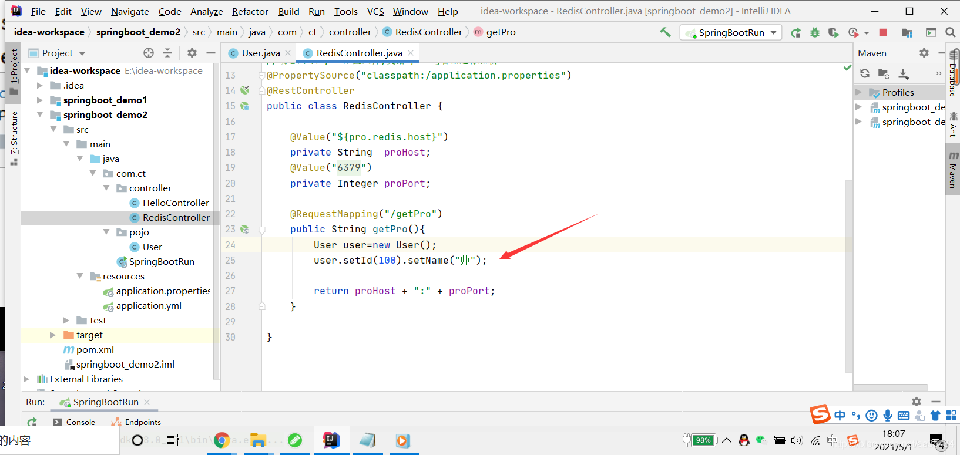Toggle Sogou voice input microphone
Viewport: 960px width, 455px height.
(x=888, y=416)
